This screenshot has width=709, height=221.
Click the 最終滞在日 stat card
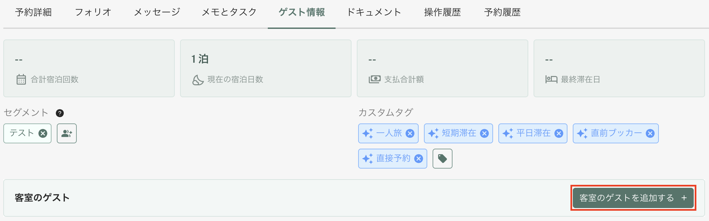(x=619, y=68)
